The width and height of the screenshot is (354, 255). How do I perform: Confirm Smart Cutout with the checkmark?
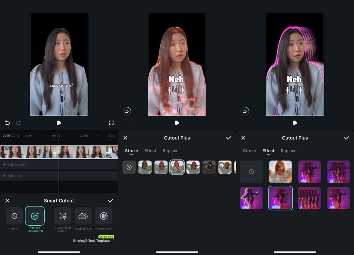coord(111,201)
